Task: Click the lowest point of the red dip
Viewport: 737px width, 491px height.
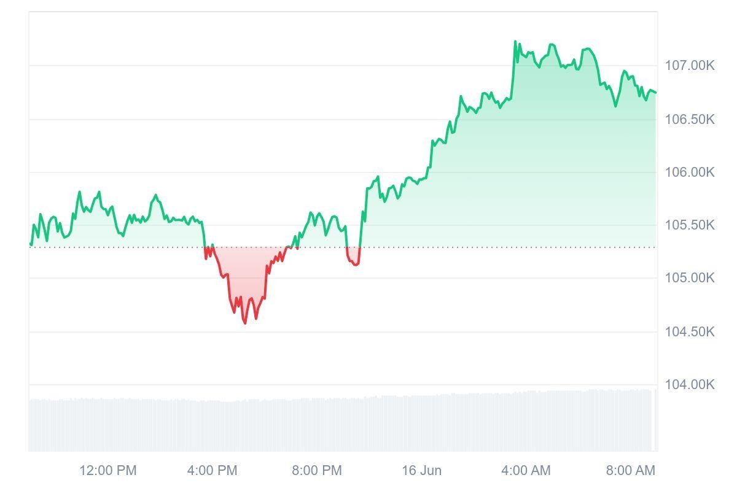Action: tap(245, 322)
